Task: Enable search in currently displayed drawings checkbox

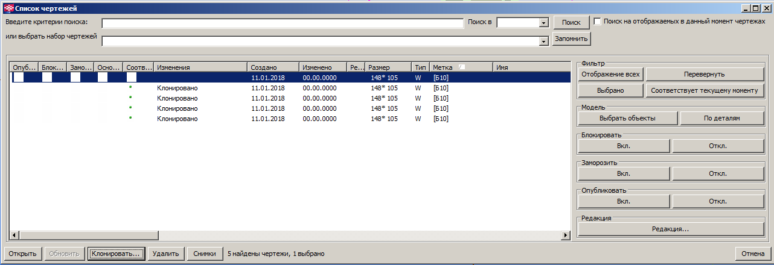Action: (598, 21)
